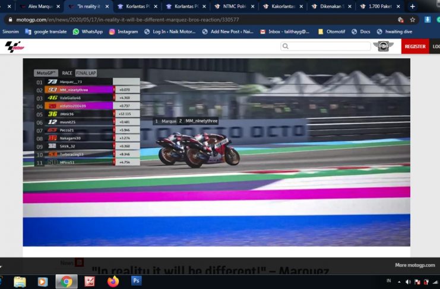Open Photoshop from the taskbar
Screen dimensions: 440x289
coord(136,281)
